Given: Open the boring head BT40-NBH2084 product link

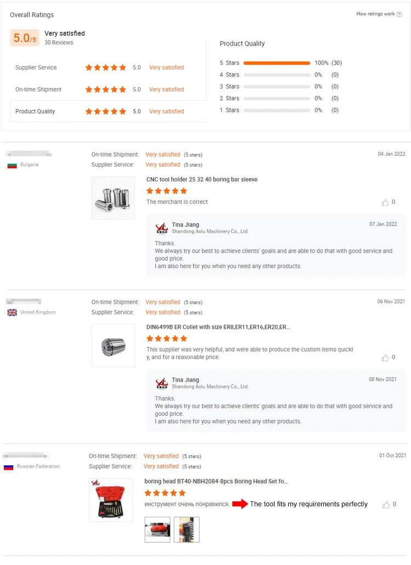Looking at the screenshot, I should pos(216,482).
